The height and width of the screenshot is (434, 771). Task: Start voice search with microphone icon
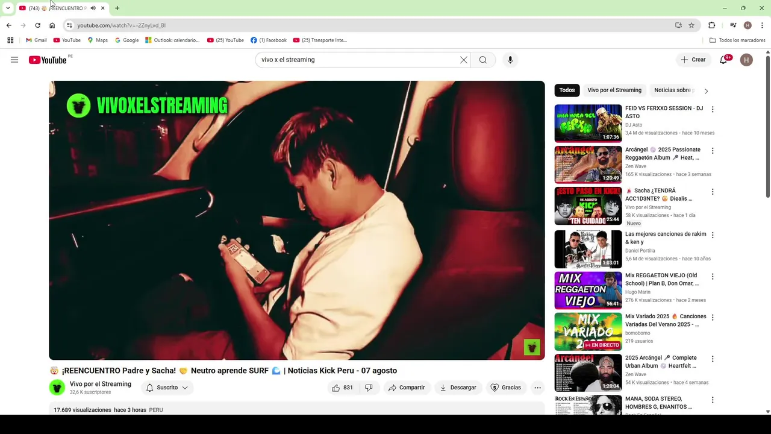point(510,60)
